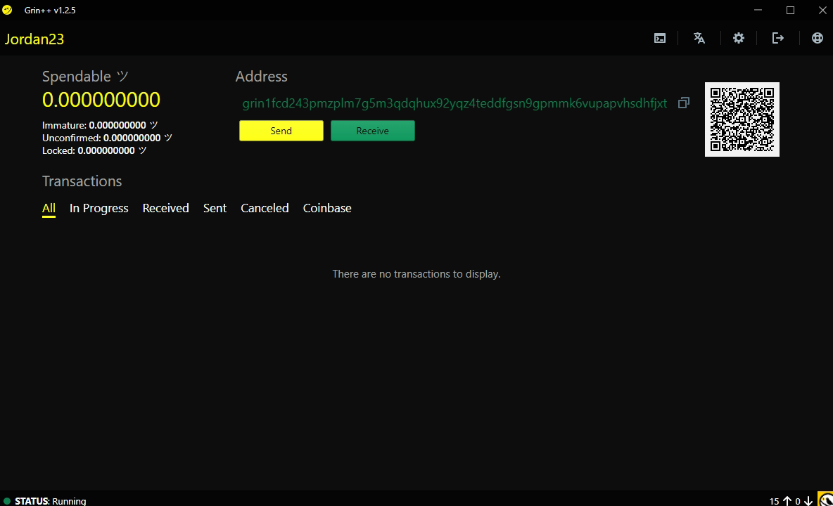The width and height of the screenshot is (833, 506).
Task: Click the grin1fcd243... wallet address text
Action: point(454,103)
